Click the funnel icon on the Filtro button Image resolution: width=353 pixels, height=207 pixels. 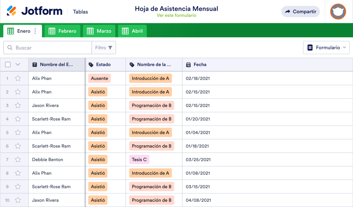[111, 47]
